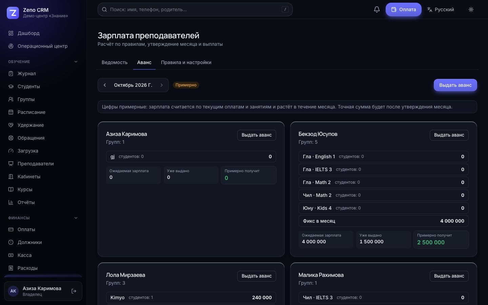This screenshot has width=488, height=305.
Task: Click the Касса banknote icon
Action: point(11,255)
